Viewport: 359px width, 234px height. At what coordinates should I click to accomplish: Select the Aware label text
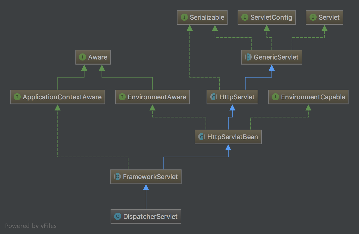(98, 57)
